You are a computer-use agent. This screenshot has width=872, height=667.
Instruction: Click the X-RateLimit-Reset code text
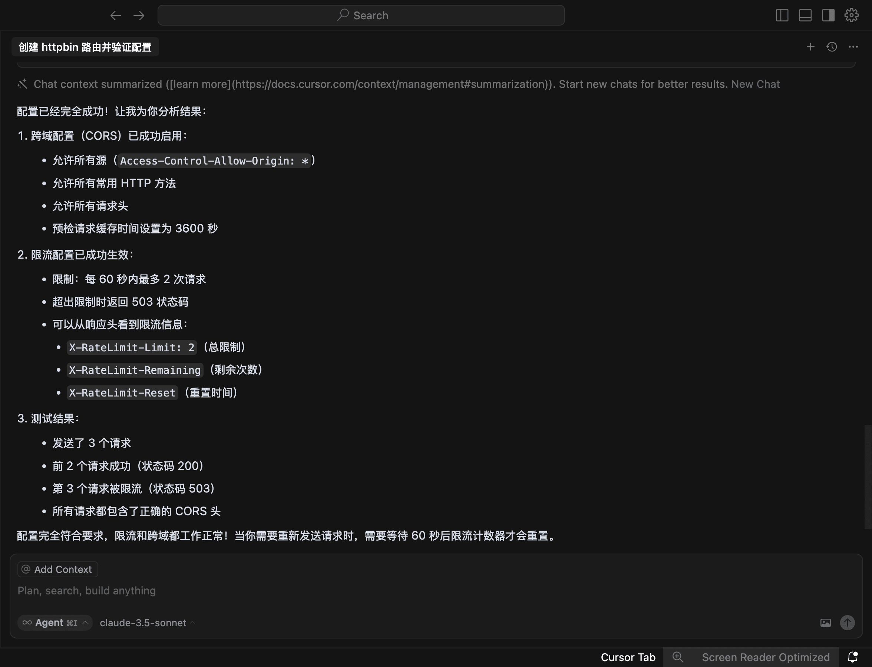[122, 393]
